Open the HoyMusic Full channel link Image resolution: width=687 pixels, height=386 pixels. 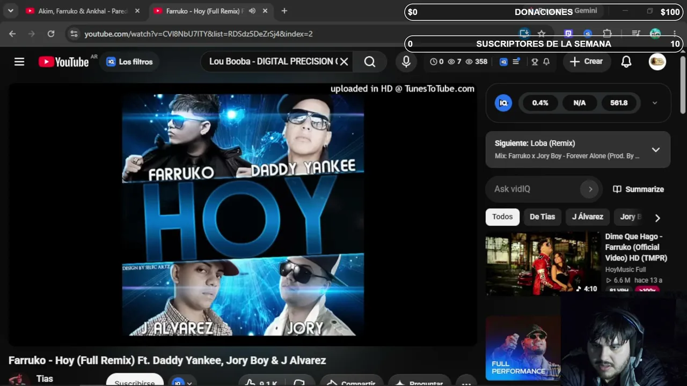coord(625,270)
